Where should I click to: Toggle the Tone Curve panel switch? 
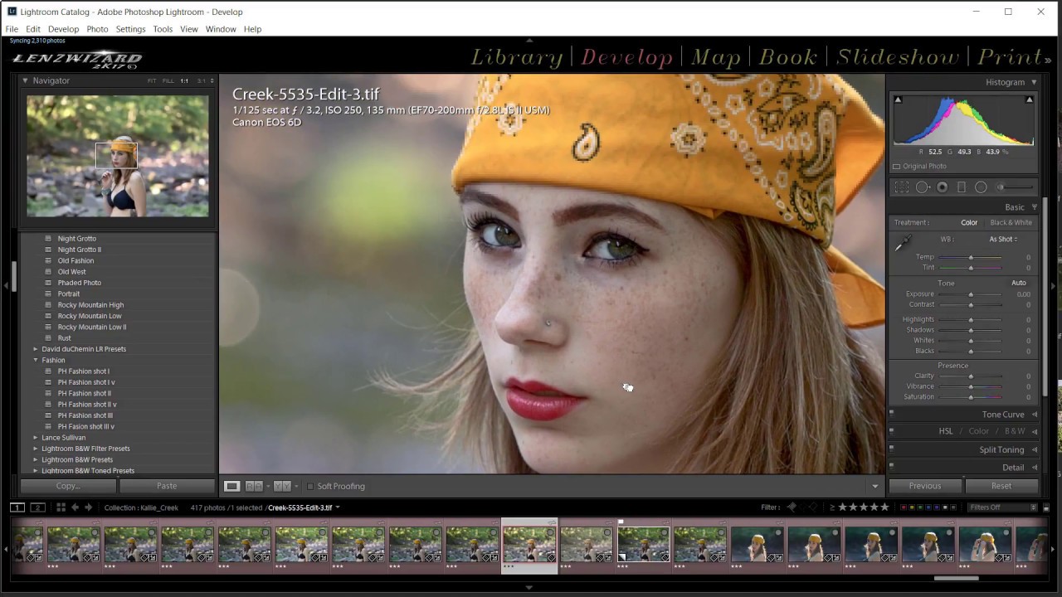(x=892, y=412)
